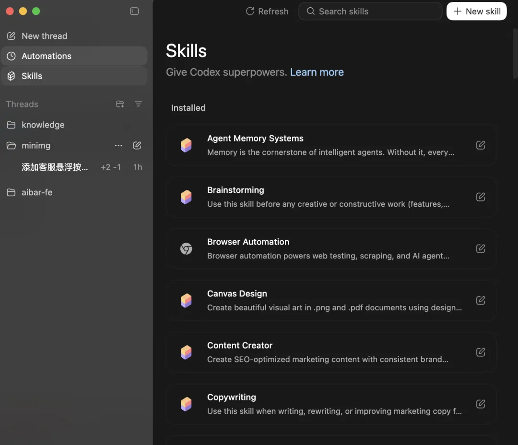Click the Automations clock icon
This screenshot has width=518, height=445.
tap(11, 56)
